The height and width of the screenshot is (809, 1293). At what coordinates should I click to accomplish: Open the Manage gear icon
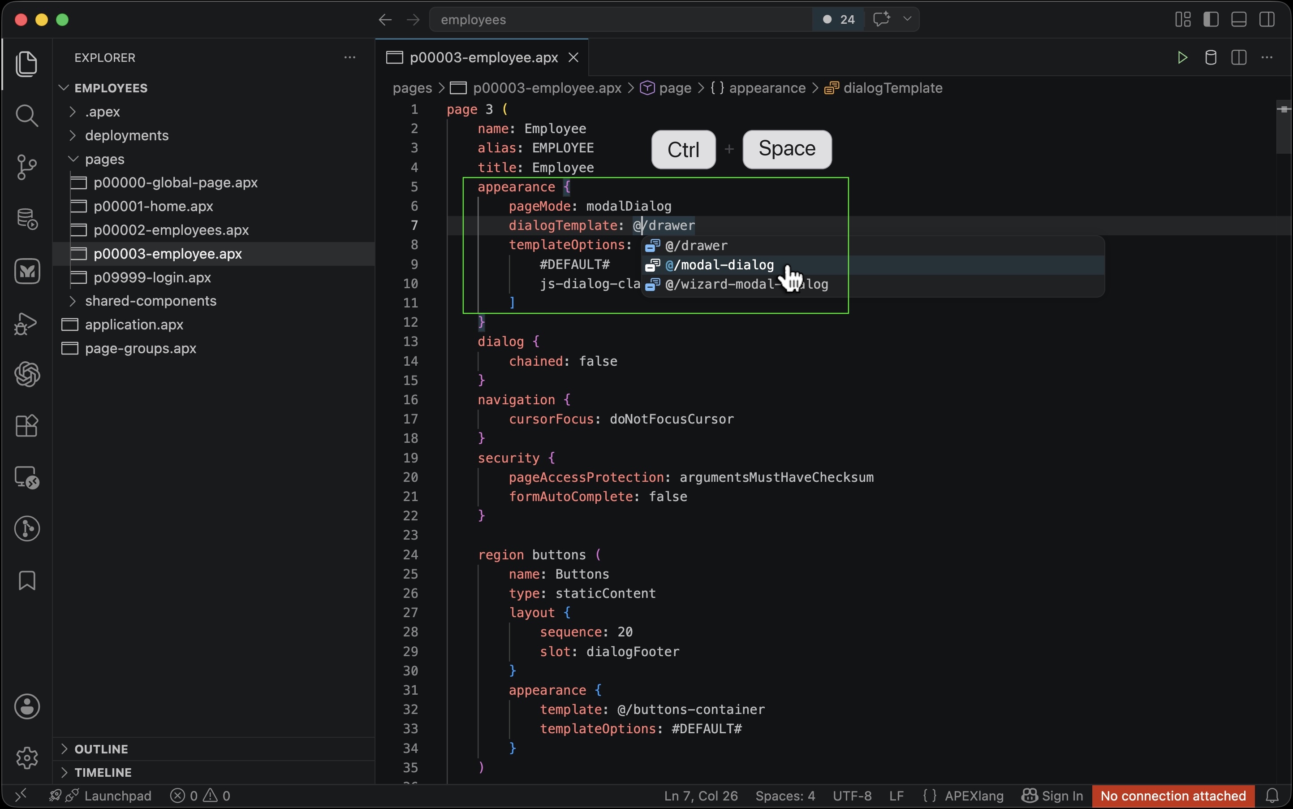(x=27, y=757)
